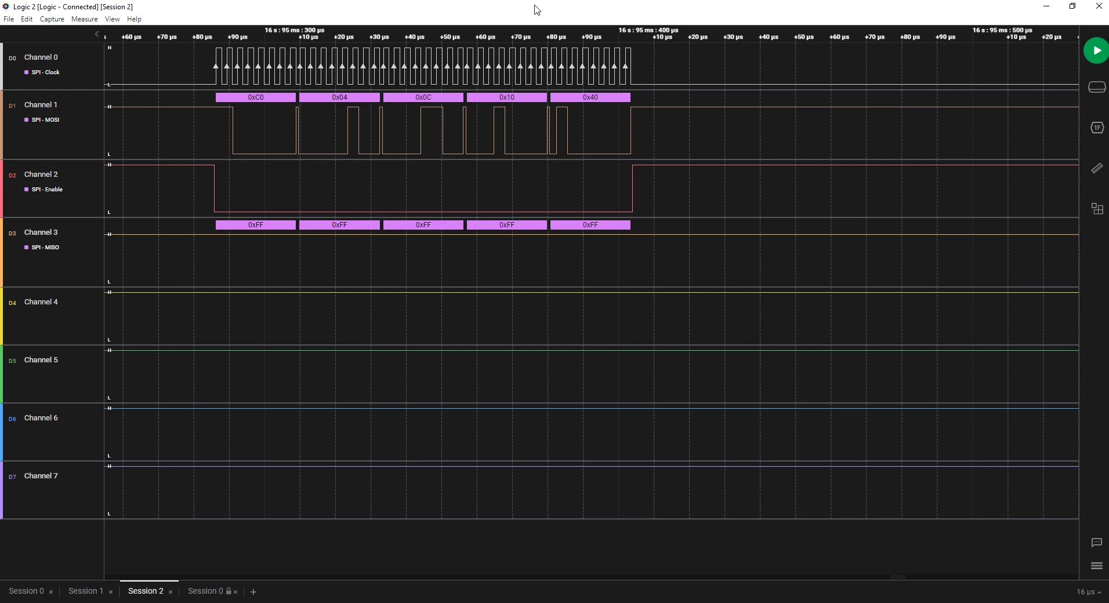Click the D4 channel badge
This screenshot has height=603, width=1109.
coord(12,303)
